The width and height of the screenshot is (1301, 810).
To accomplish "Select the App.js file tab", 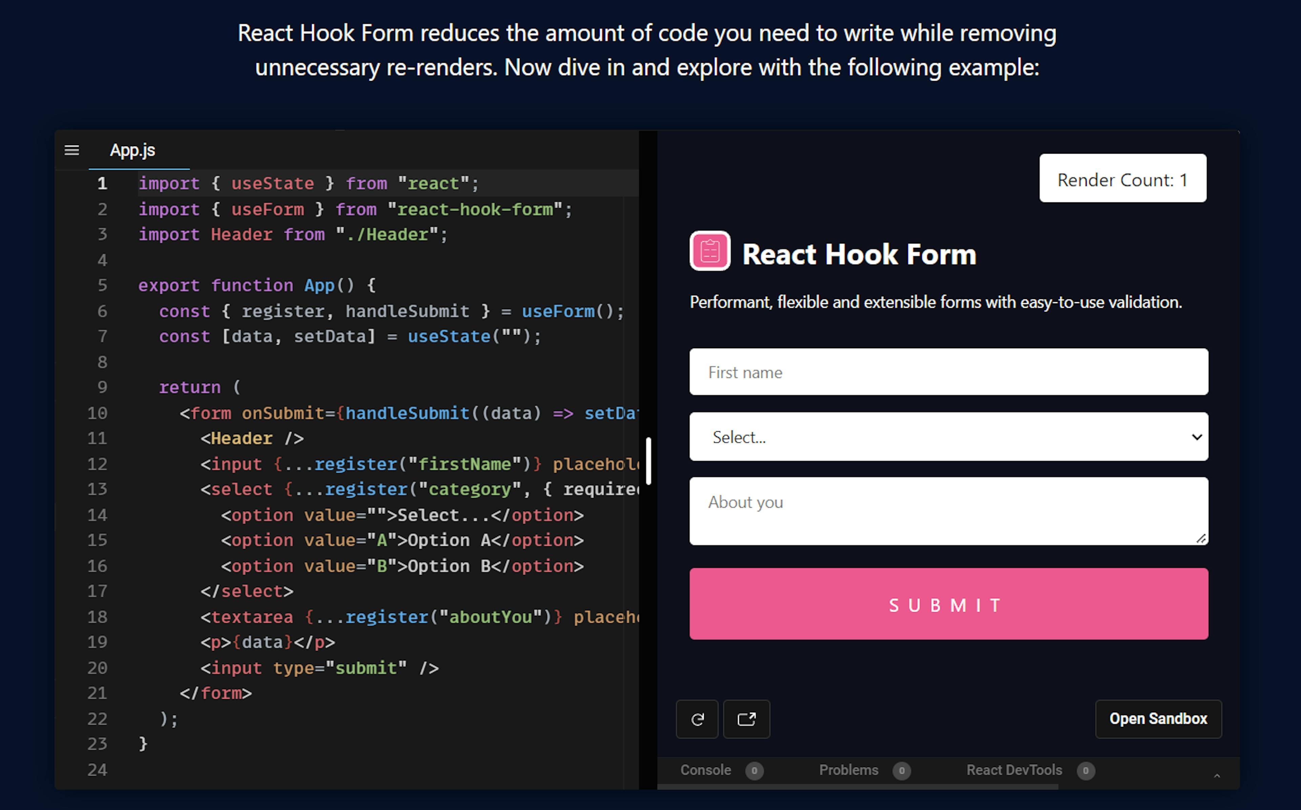I will click(132, 150).
